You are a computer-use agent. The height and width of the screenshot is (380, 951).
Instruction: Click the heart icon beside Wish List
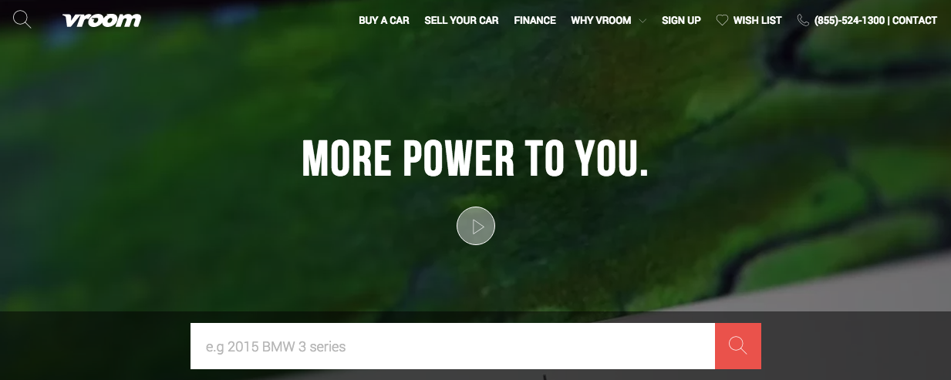point(722,20)
